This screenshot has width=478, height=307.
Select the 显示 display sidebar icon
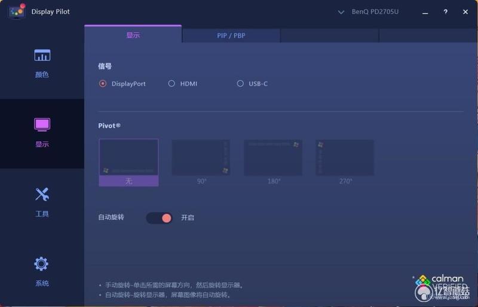coord(42,124)
